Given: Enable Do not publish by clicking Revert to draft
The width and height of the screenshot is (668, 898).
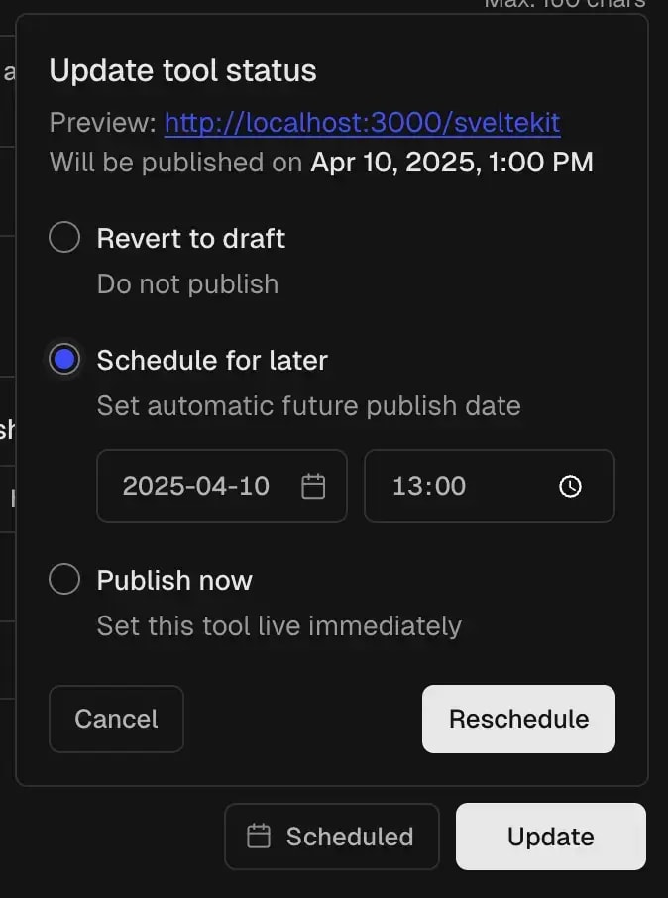Looking at the screenshot, I should click(63, 237).
